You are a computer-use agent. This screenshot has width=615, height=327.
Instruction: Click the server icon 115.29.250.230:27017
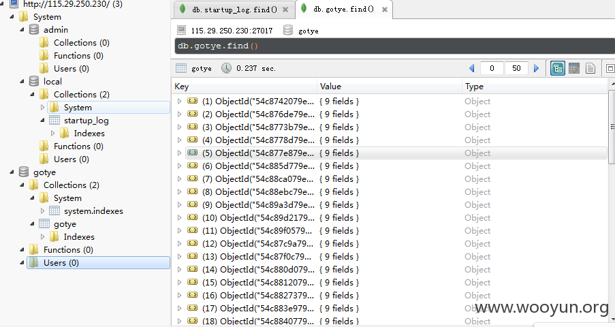click(181, 30)
